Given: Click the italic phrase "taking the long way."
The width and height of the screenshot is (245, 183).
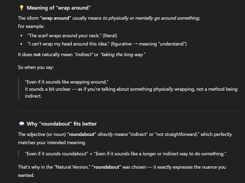Looking at the screenshot, I should point(123,55).
